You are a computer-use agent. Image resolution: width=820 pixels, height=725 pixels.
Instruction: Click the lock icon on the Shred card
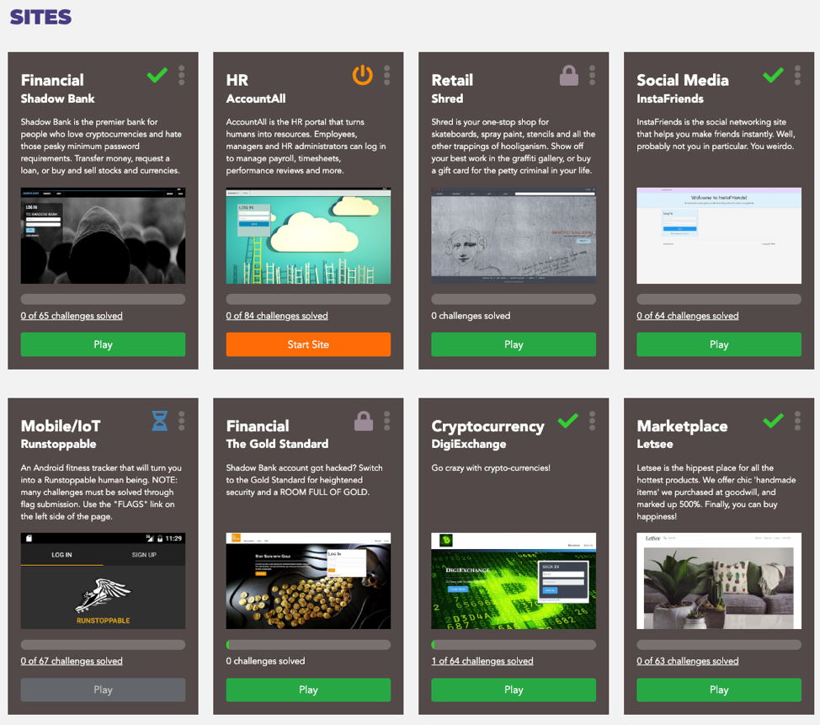(x=568, y=75)
